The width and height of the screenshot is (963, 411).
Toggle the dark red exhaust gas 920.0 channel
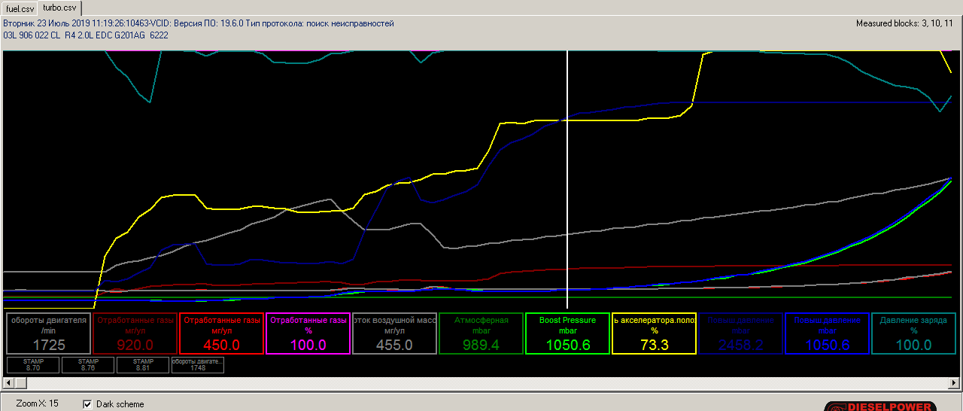coord(135,333)
